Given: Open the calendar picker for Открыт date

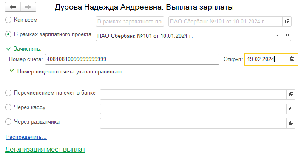Looking at the screenshot, I should click(293, 59).
